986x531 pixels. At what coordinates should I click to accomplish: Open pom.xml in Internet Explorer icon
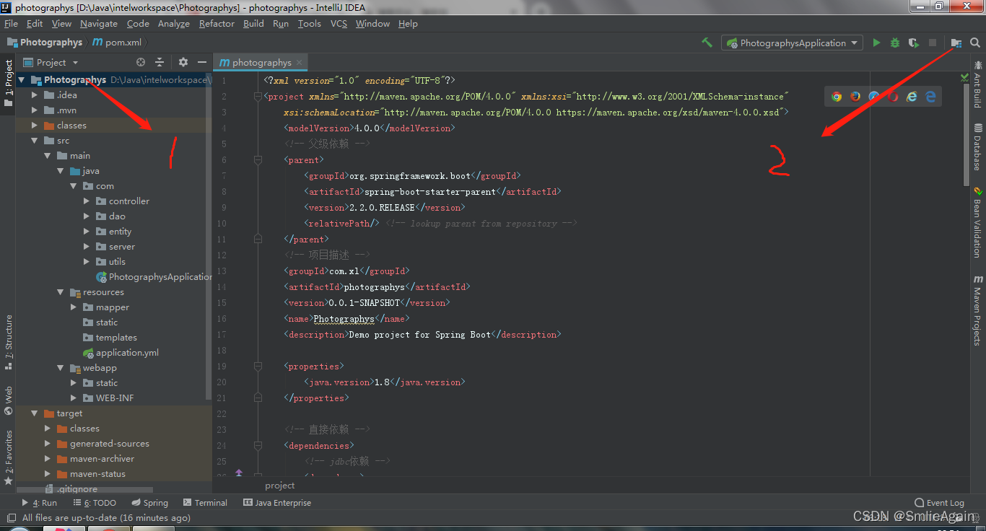[912, 96]
